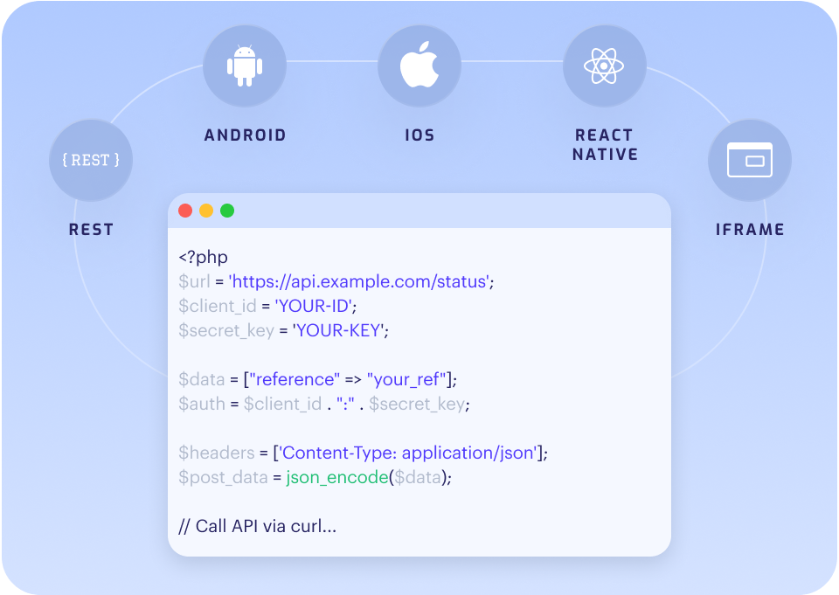Click the yellow window dot
Image resolution: width=839 pixels, height=595 pixels.
coord(206,211)
